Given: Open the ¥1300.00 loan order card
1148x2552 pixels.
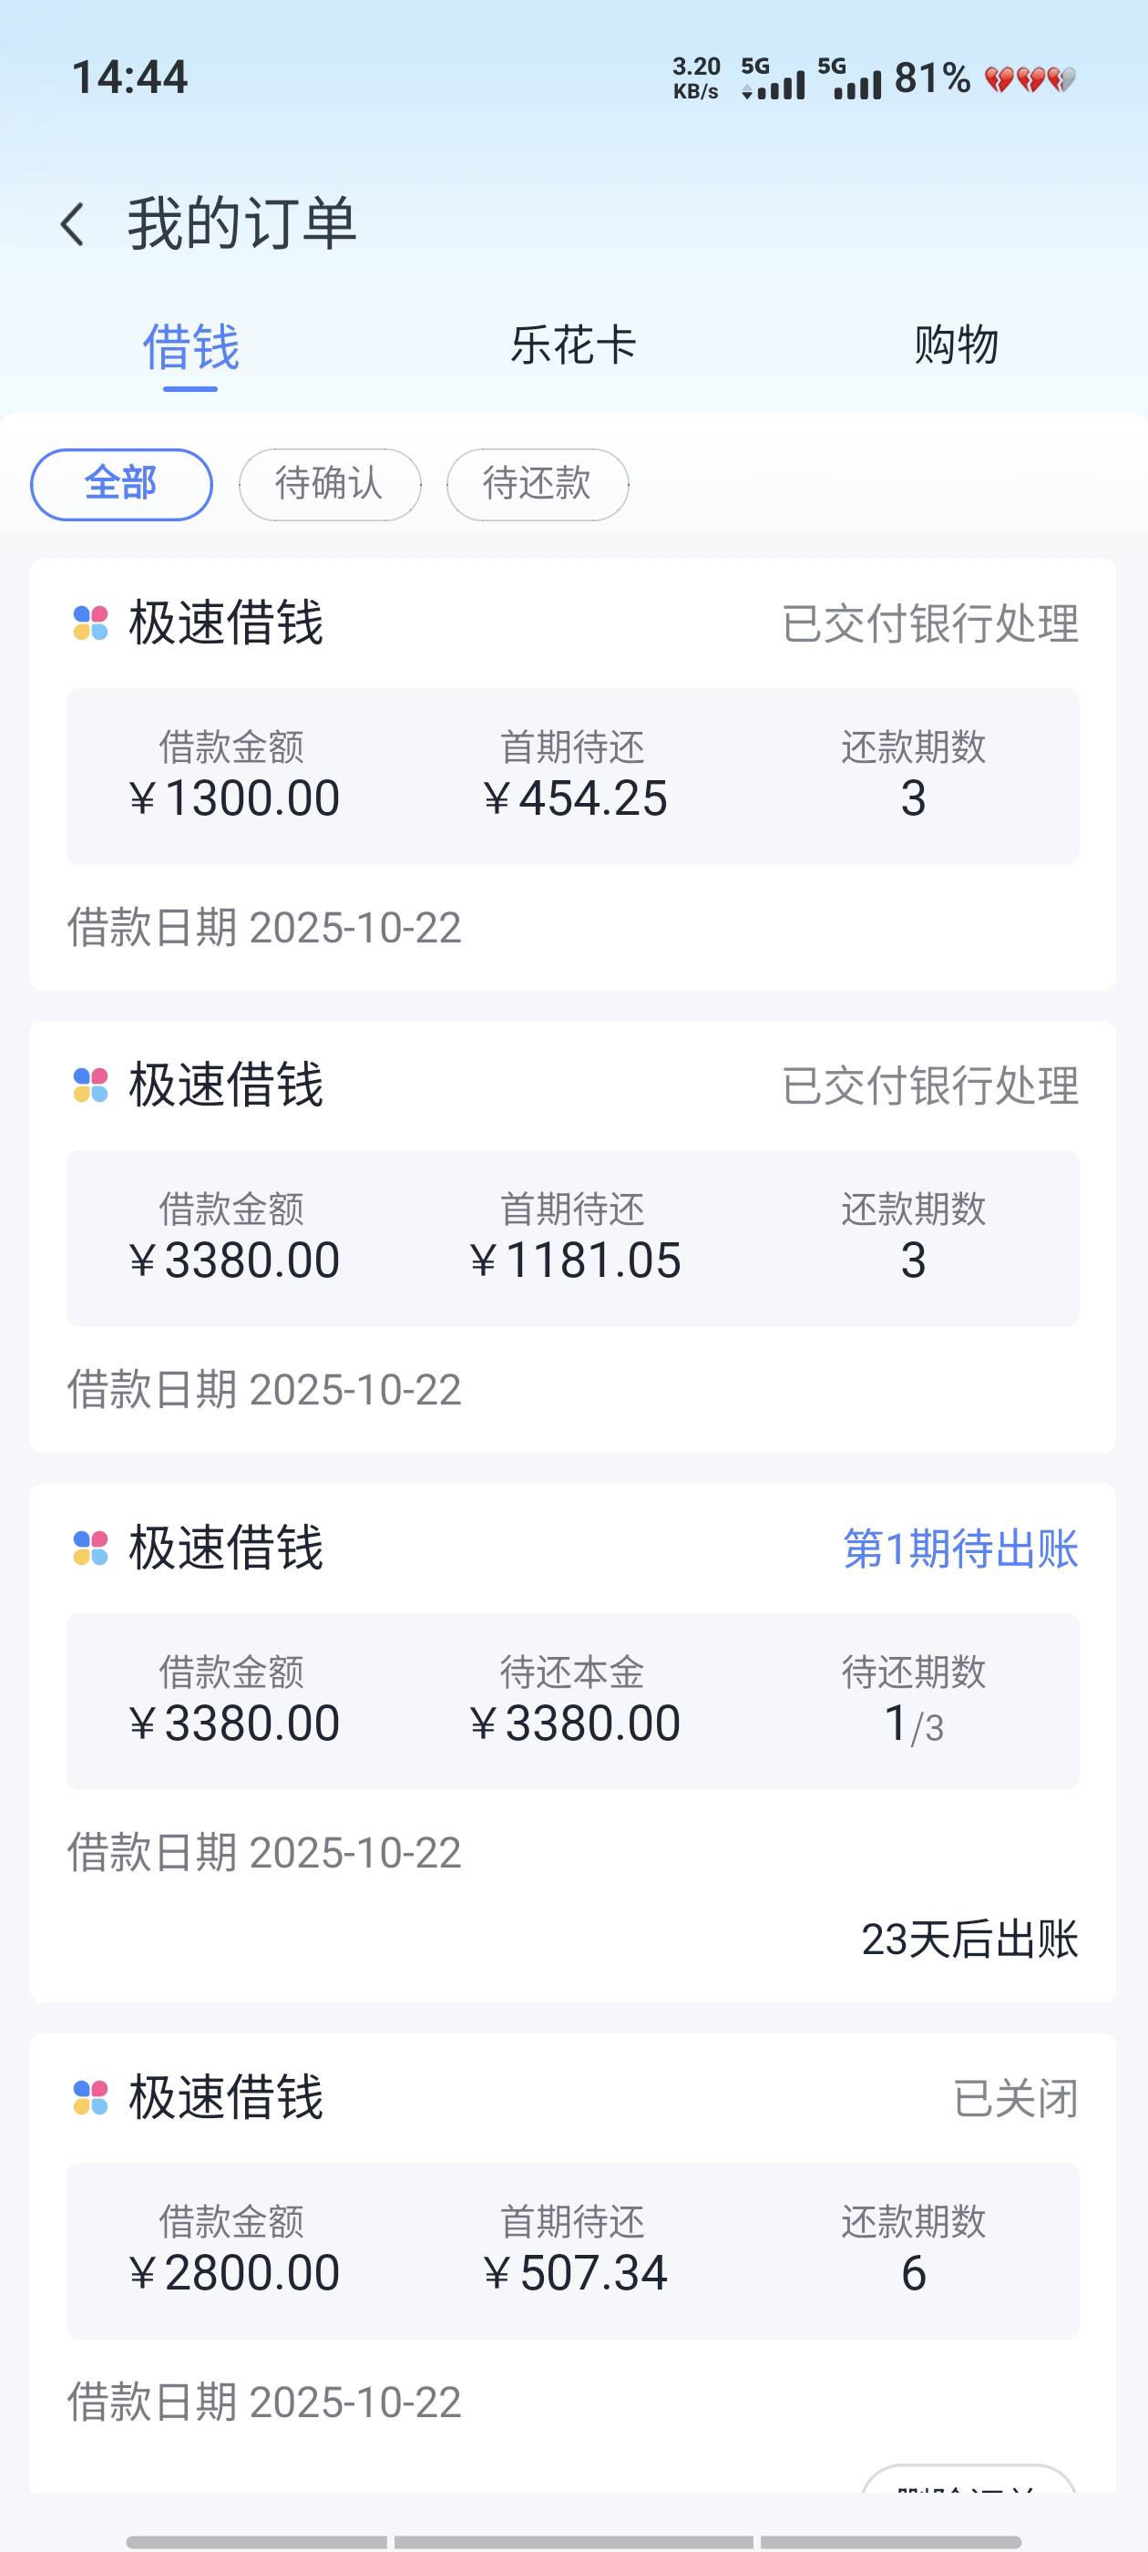Looking at the screenshot, I should (x=572, y=776).
